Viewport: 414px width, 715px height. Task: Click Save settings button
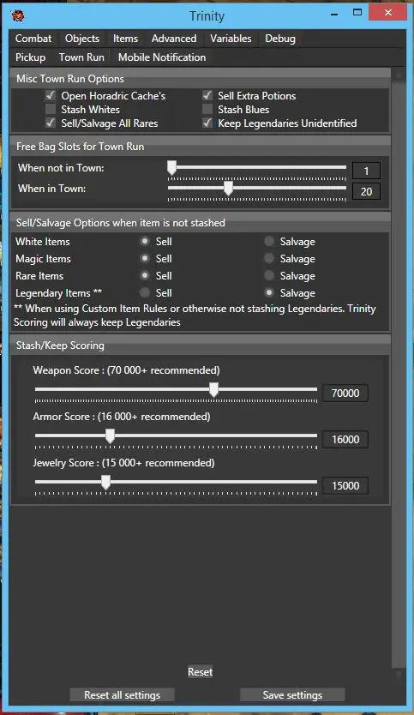coord(292,695)
